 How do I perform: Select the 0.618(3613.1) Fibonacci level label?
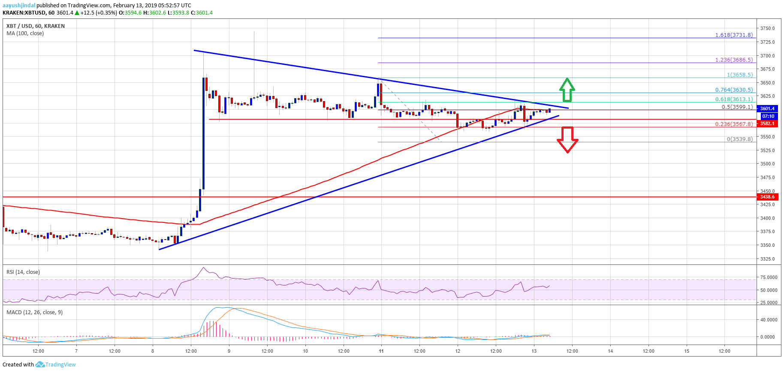click(734, 99)
